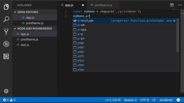Change line ending via LF

(154, 100)
